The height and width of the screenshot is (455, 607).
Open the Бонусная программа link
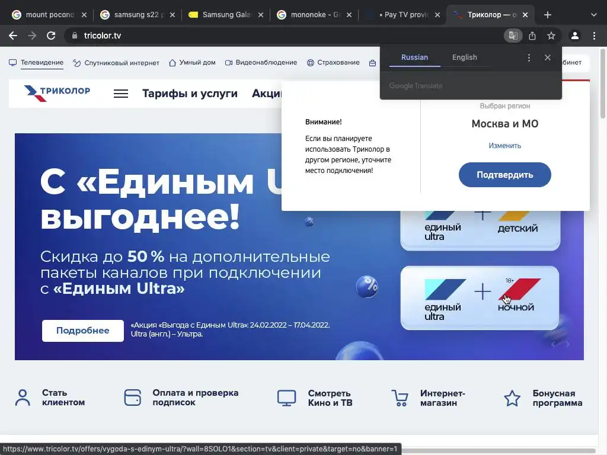(x=557, y=398)
